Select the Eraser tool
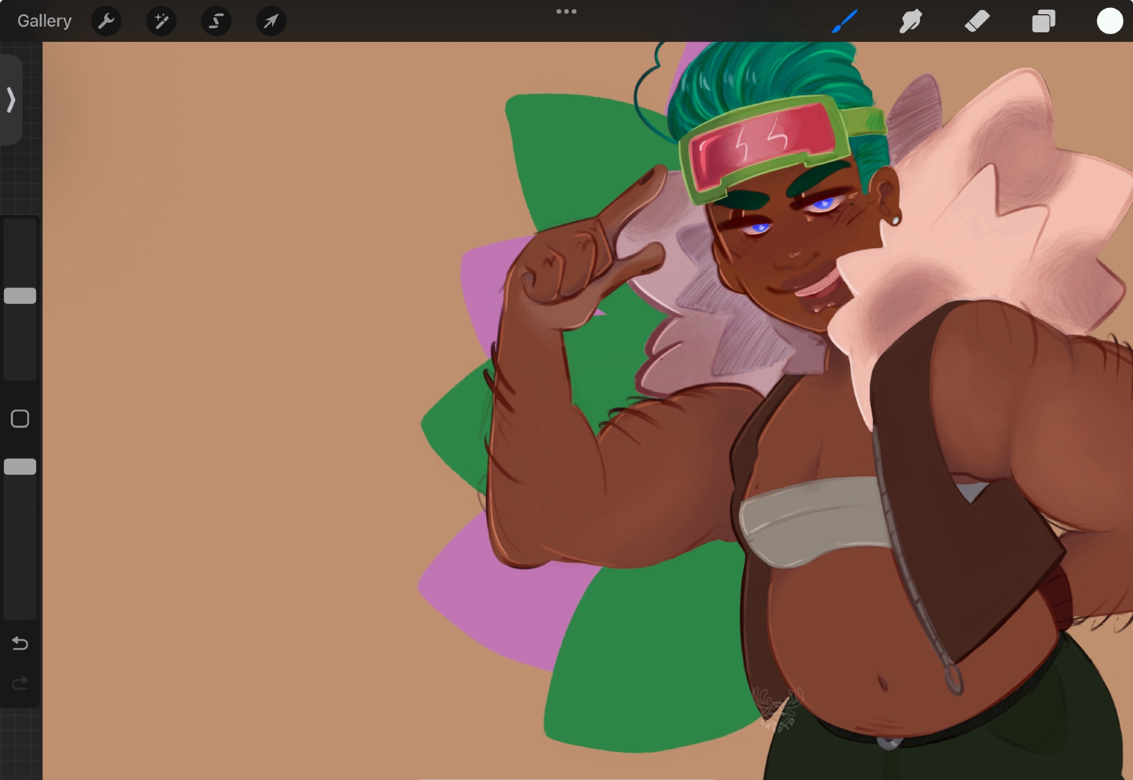Screen dimensions: 1133x780 pyautogui.click(x=977, y=21)
